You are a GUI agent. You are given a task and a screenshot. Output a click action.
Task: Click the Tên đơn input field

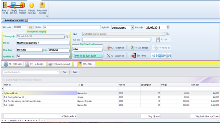(72, 27)
